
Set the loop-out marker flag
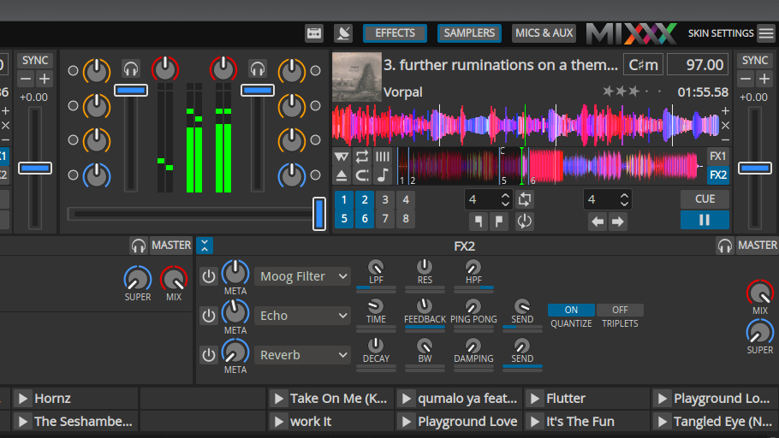pos(499,222)
